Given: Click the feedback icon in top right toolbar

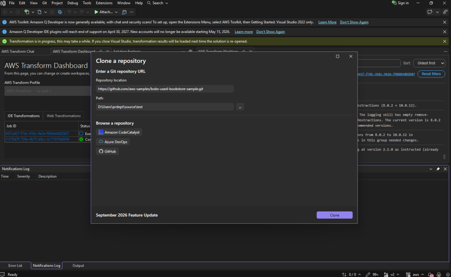Looking at the screenshot, I should click(x=430, y=12).
